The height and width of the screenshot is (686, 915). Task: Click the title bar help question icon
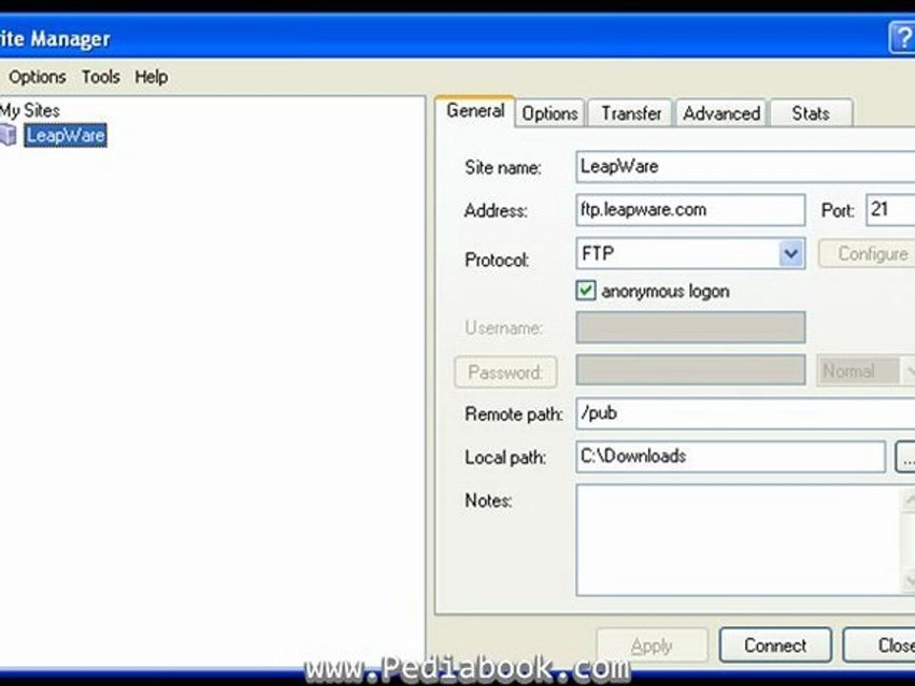pos(903,37)
